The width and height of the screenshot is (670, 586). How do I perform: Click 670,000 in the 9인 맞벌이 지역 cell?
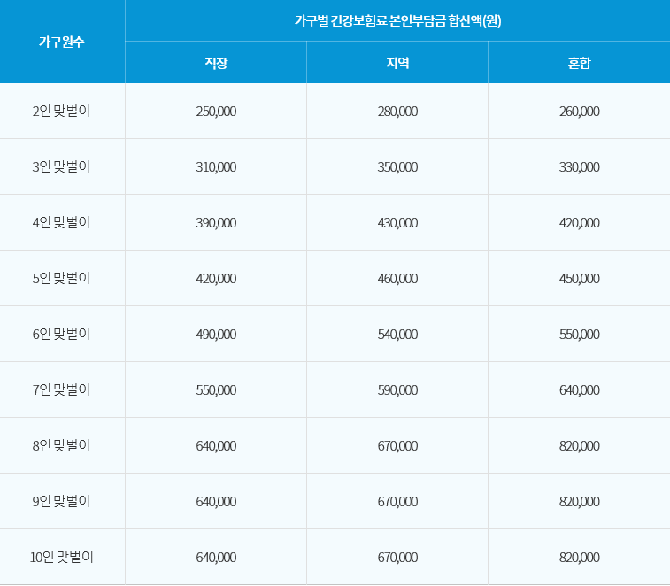(397, 501)
